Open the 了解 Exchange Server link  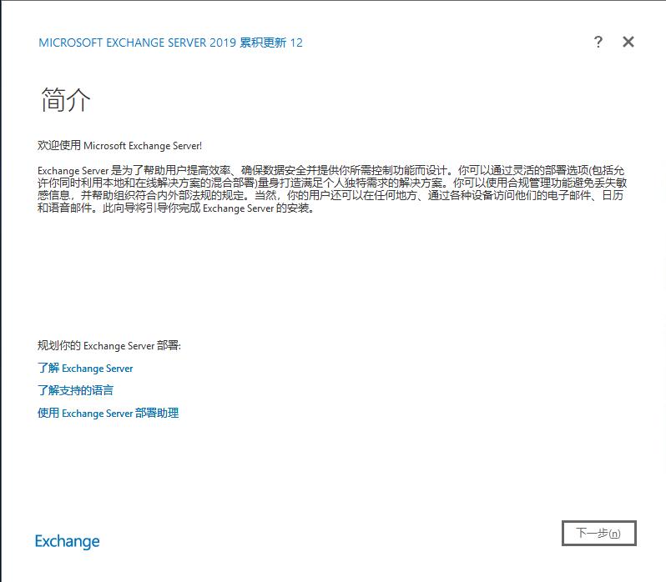pyautogui.click(x=85, y=368)
